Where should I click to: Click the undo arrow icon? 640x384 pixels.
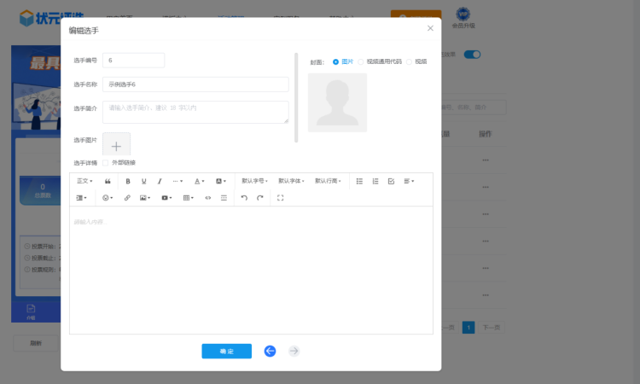(244, 197)
